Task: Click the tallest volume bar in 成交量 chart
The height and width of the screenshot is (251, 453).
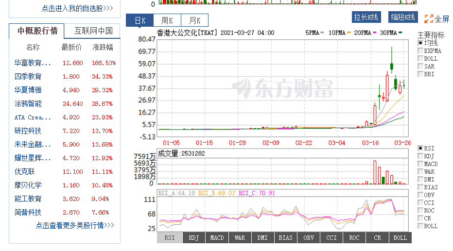Action: [x=375, y=172]
